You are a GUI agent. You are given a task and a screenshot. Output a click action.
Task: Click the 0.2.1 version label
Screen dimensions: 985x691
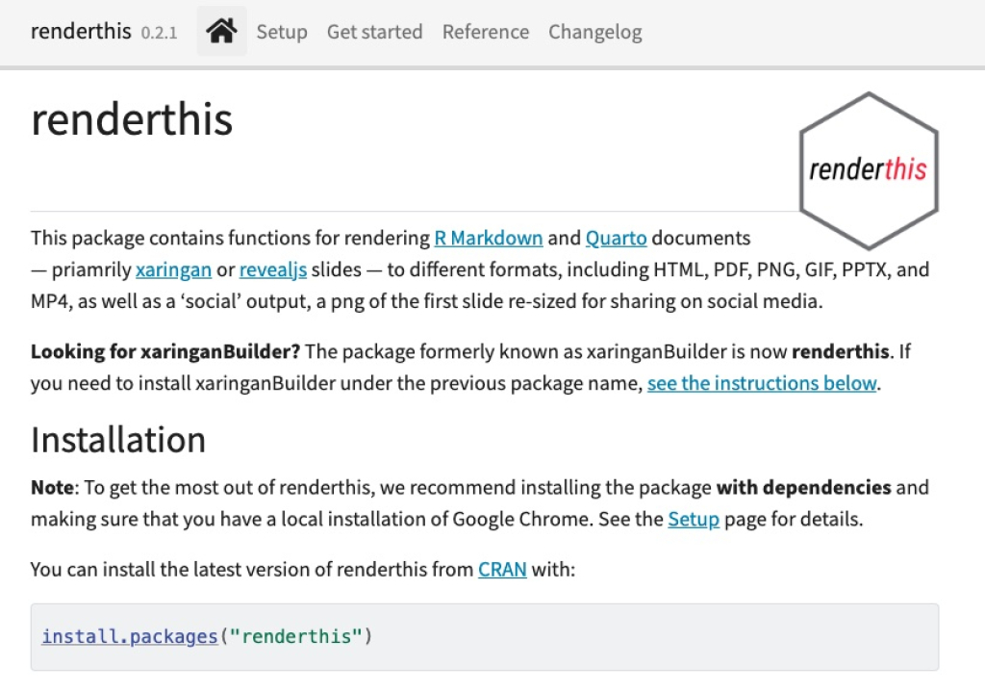(x=159, y=33)
